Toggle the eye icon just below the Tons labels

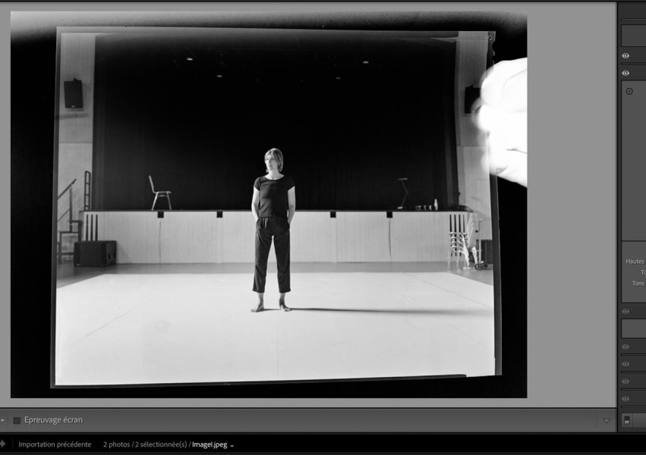coord(626,312)
